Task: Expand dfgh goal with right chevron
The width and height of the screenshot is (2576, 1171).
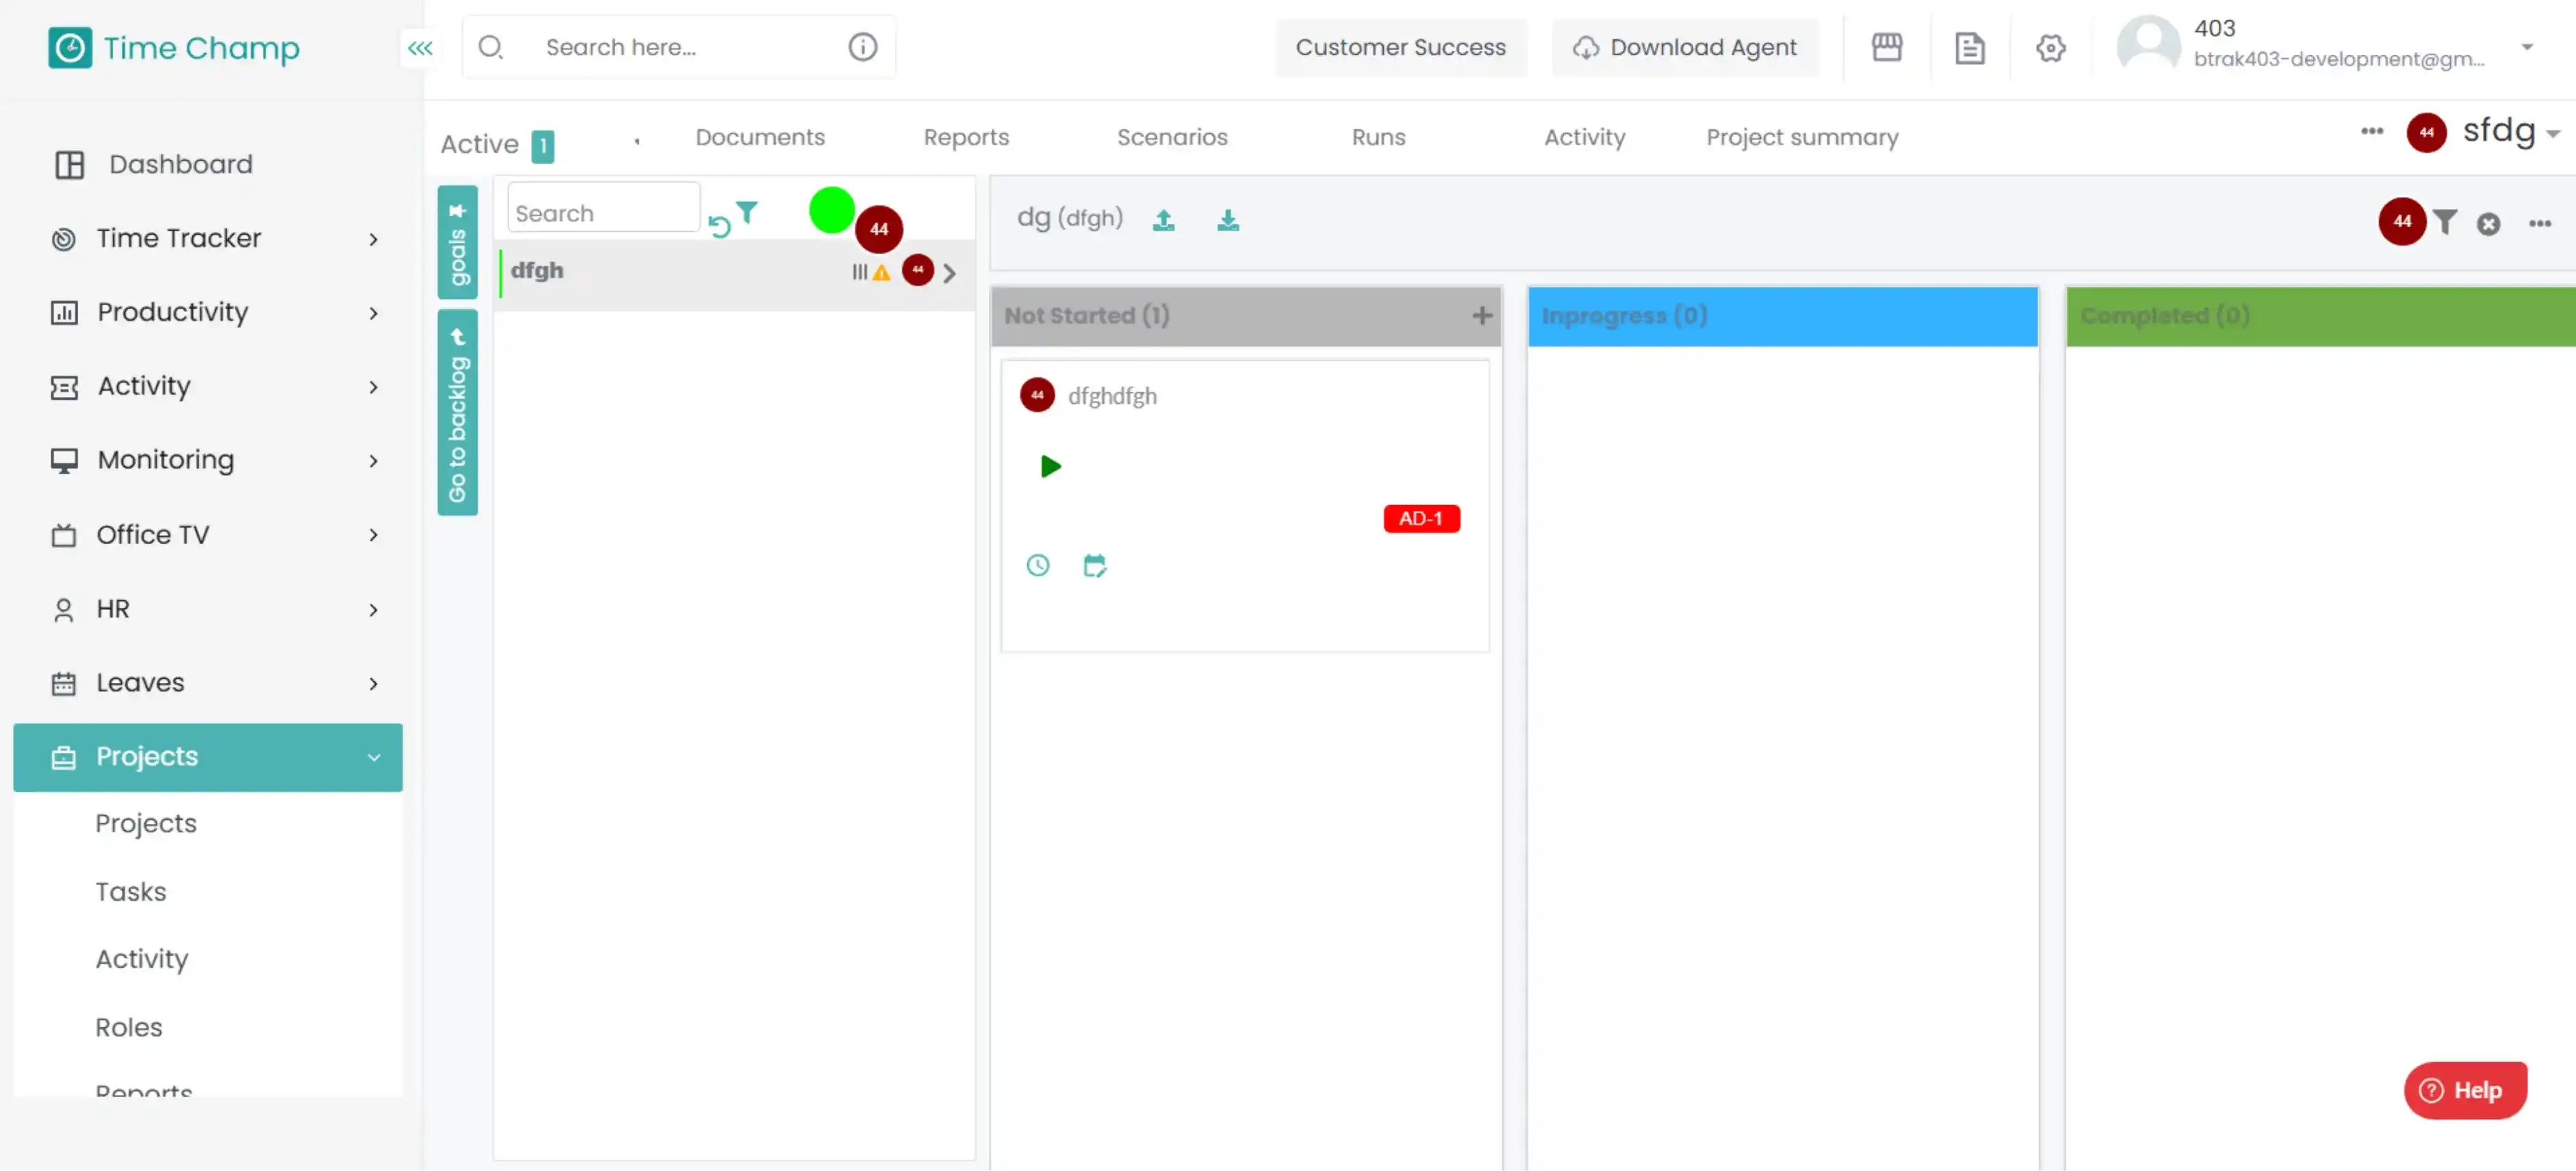Action: tap(949, 272)
